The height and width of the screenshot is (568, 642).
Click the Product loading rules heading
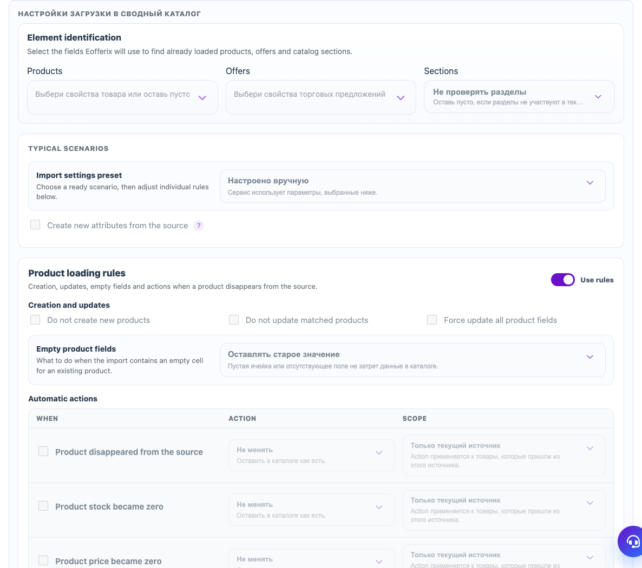coord(77,273)
